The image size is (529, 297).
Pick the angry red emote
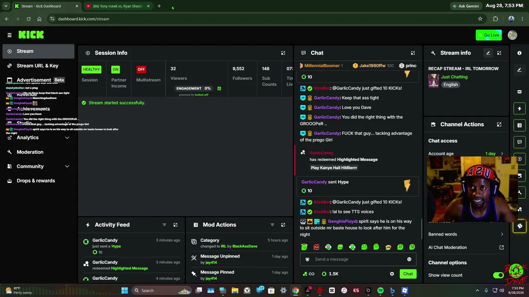[x=316, y=247]
